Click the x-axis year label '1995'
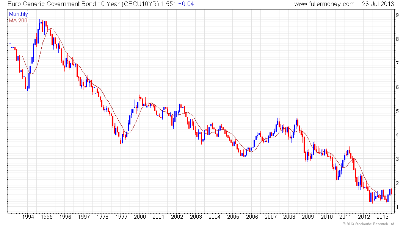Screen dimensions: 417x227 click(47, 217)
